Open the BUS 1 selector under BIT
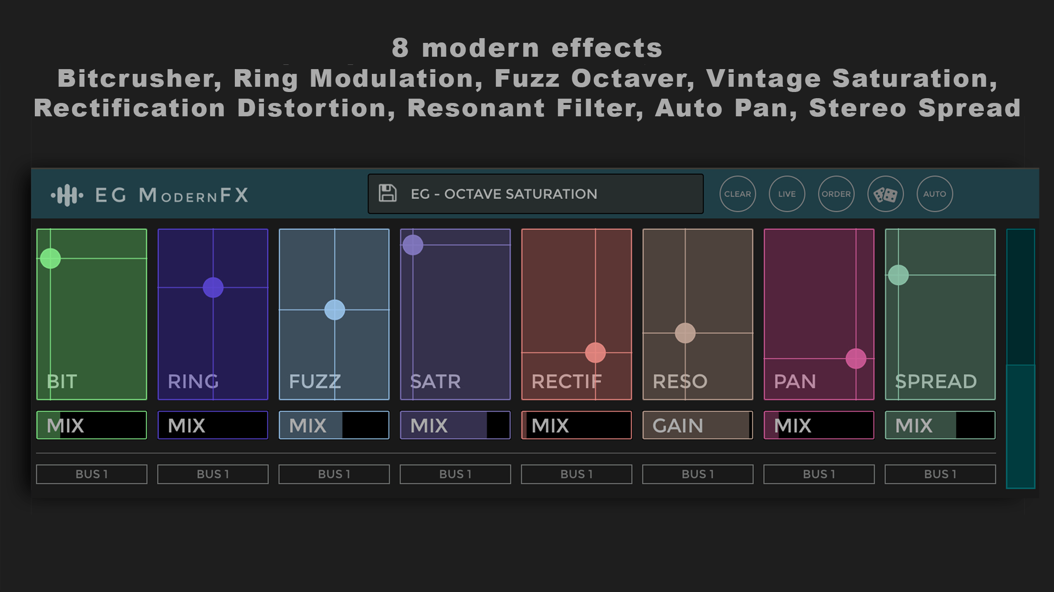The height and width of the screenshot is (592, 1054). tap(91, 474)
